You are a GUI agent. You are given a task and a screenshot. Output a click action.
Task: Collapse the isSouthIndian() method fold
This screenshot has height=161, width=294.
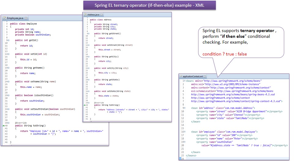pos(9,95)
